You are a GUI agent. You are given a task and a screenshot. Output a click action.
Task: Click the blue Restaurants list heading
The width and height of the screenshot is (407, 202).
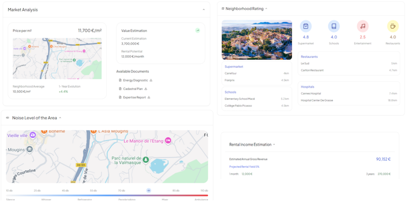(309, 56)
